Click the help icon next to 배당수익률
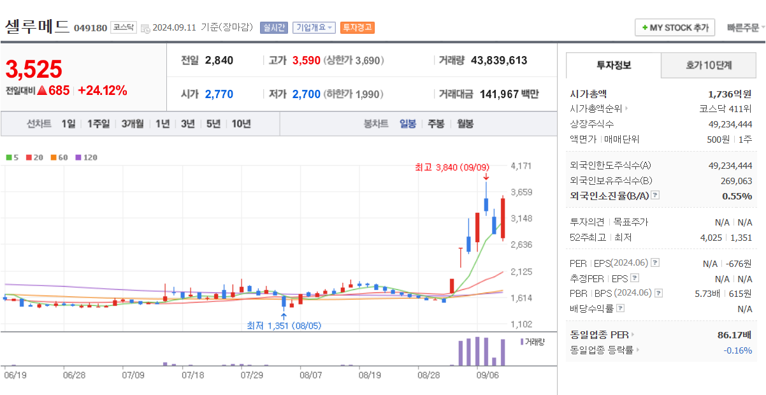 pos(620,308)
